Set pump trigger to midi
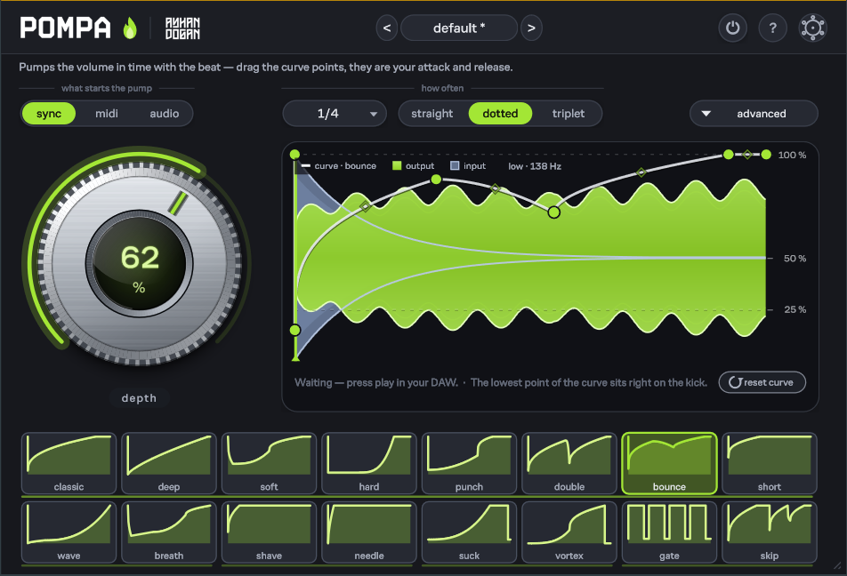 pos(107,114)
